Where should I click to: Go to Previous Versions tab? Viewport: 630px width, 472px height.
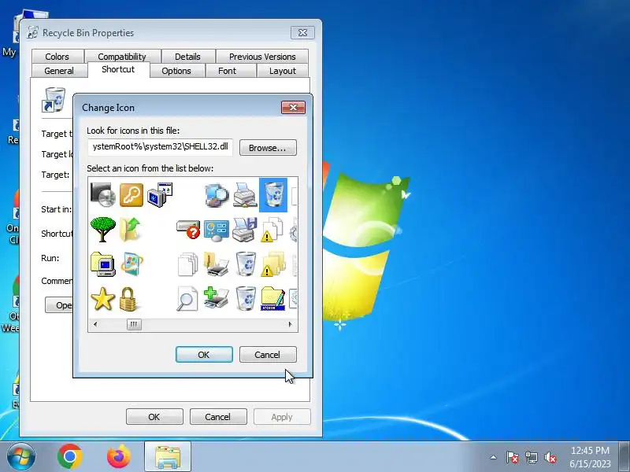(262, 57)
